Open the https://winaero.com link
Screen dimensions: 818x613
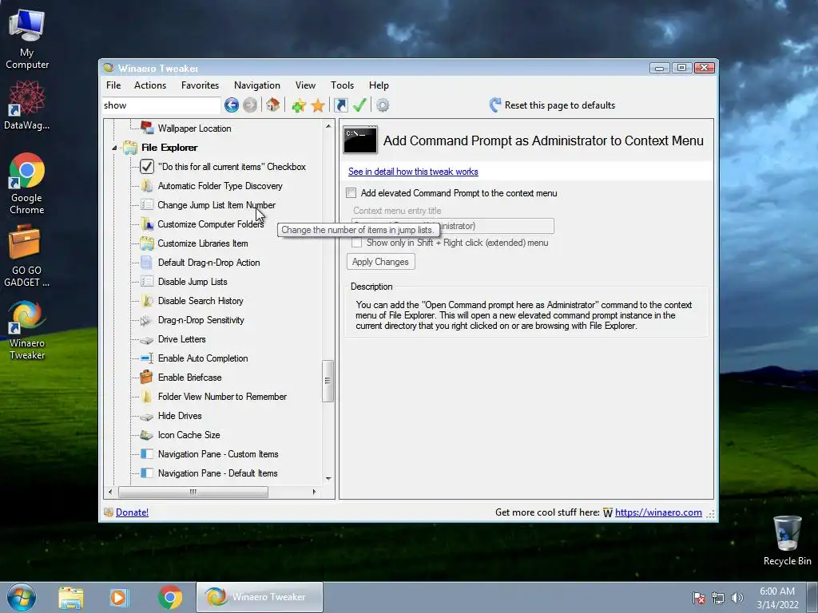coord(658,512)
